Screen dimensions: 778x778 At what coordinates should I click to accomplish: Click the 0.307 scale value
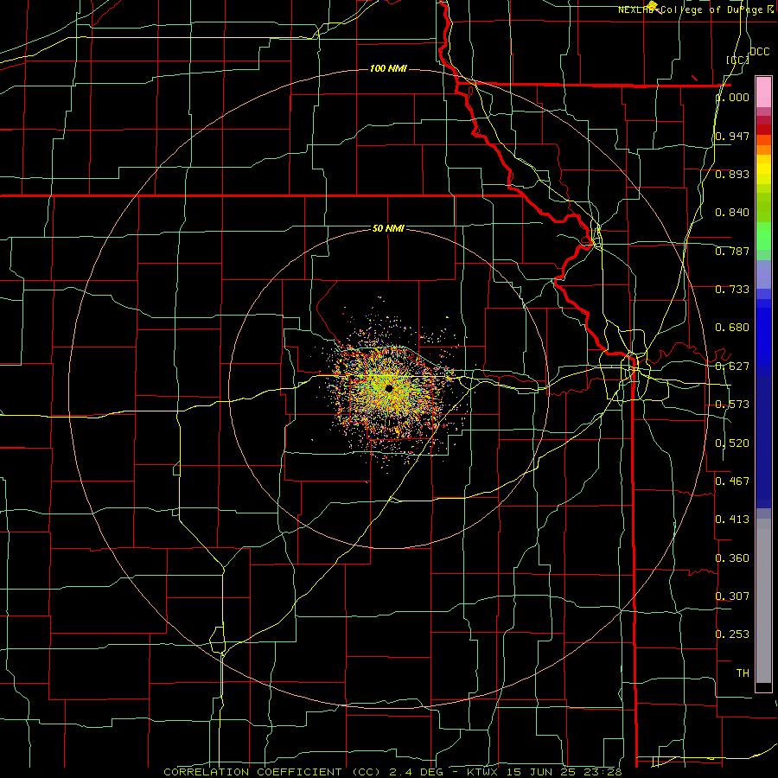[x=732, y=596]
